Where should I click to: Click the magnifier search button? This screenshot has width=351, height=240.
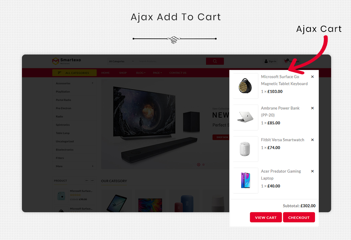coord(215,61)
